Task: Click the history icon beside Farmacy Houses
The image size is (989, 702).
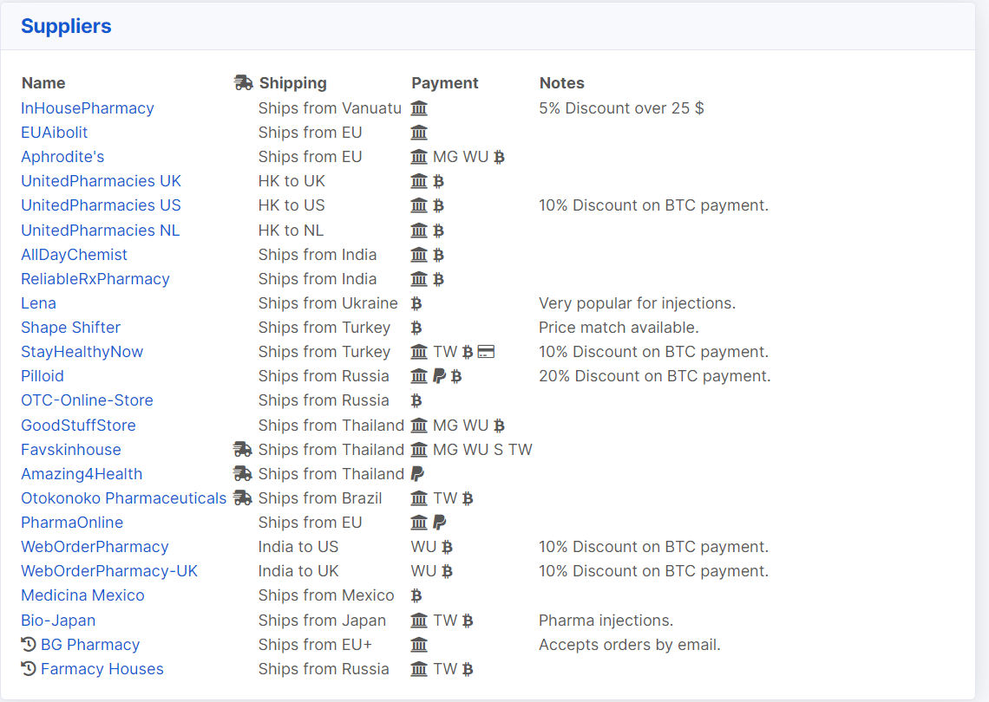Action: click(x=29, y=668)
